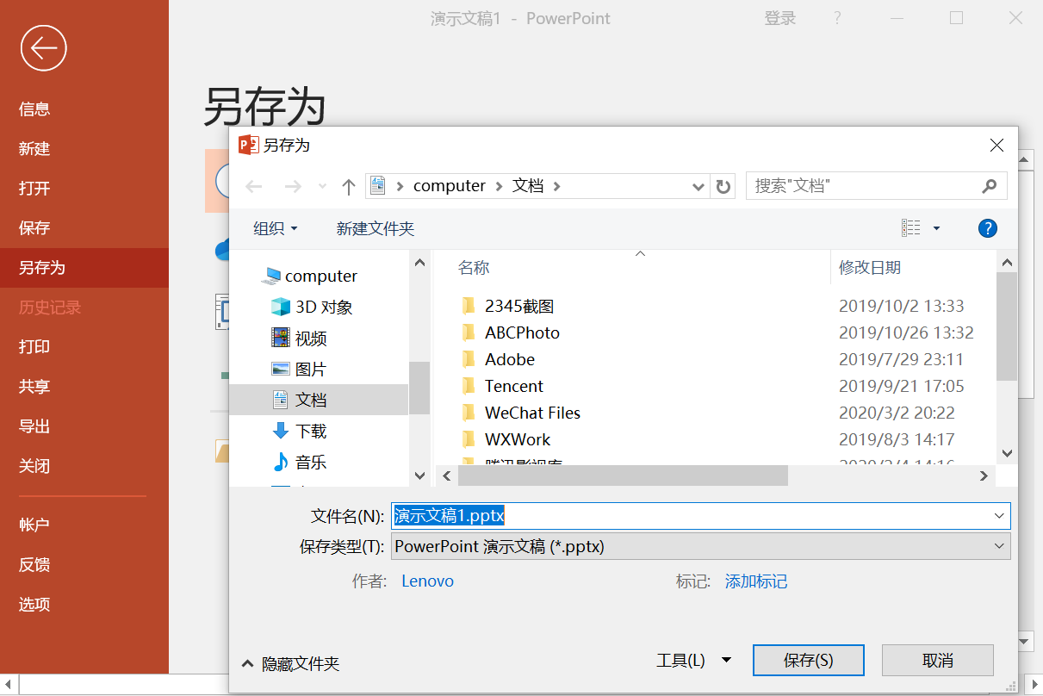The width and height of the screenshot is (1043, 696).
Task: Click the WXWork folder icon
Action: pyautogui.click(x=469, y=439)
